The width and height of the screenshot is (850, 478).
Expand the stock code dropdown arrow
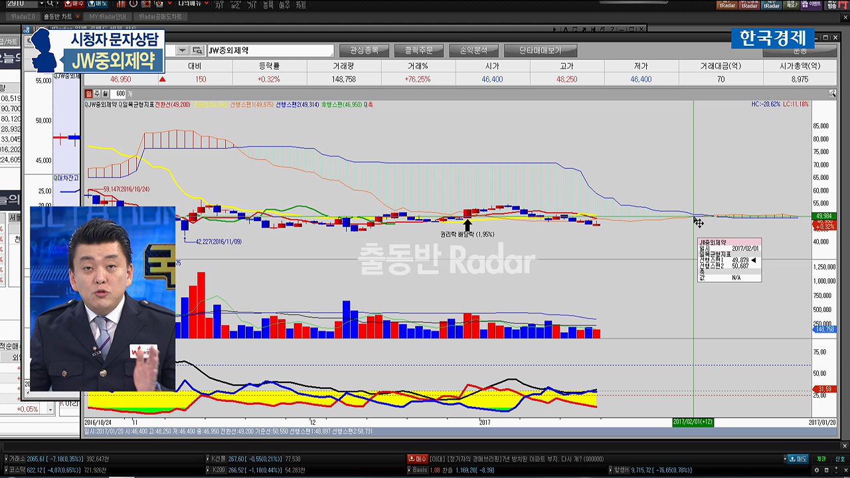point(182,50)
